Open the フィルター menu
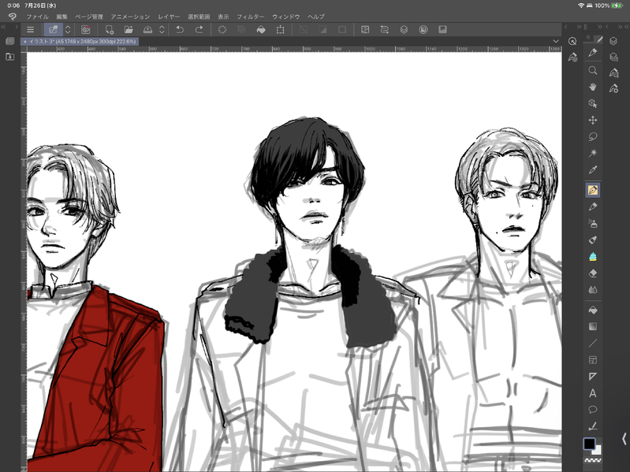This screenshot has width=630, height=472. pyautogui.click(x=250, y=17)
